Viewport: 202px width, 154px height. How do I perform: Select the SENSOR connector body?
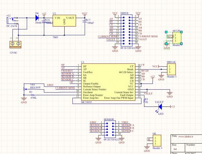(x=110, y=129)
